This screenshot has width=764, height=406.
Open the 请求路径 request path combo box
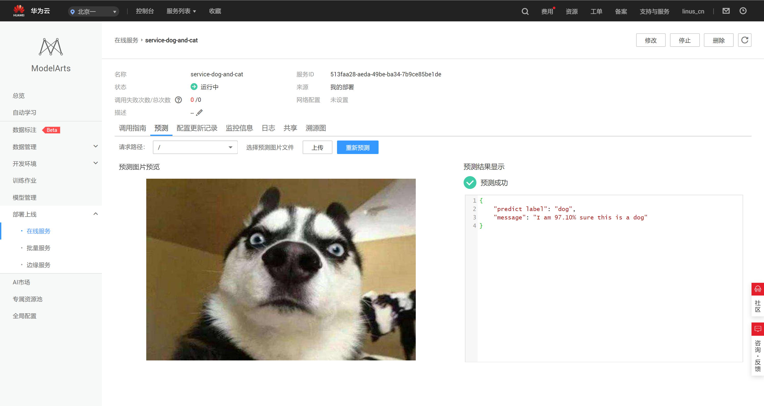[x=195, y=147]
